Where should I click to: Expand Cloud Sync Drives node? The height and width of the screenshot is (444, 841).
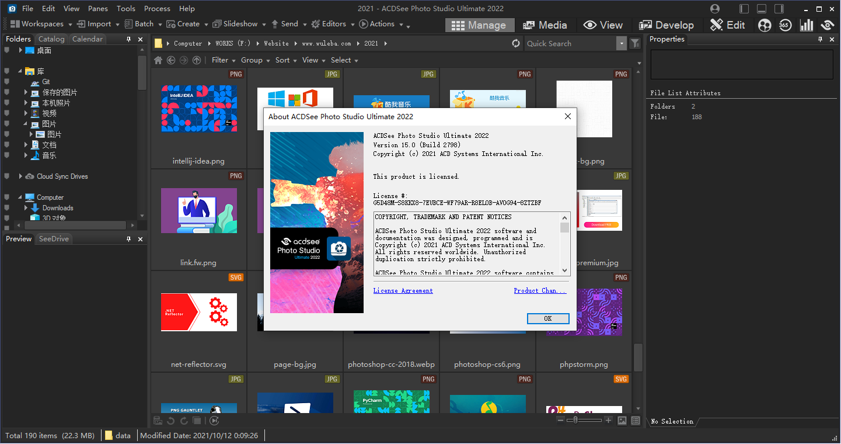[x=20, y=176]
